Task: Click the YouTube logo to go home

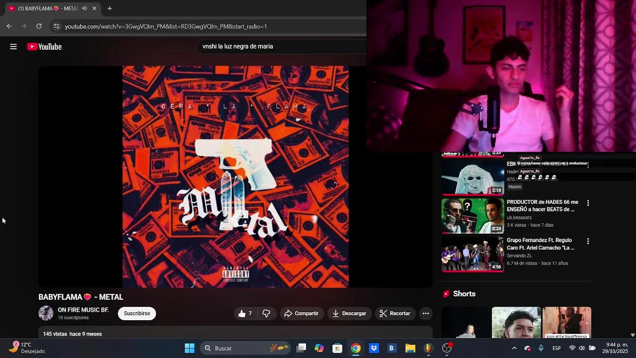Action: pos(44,47)
